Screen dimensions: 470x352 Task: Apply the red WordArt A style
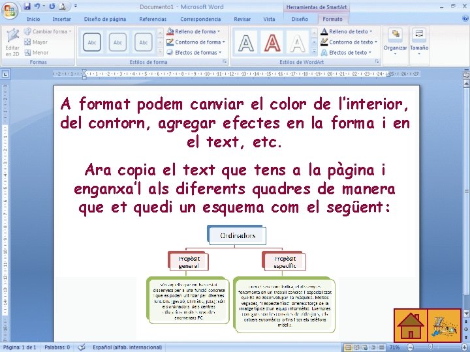point(272,42)
